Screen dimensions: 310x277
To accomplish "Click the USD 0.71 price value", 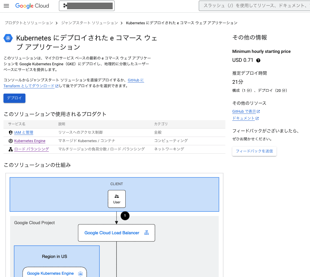I will click(x=243, y=60).
